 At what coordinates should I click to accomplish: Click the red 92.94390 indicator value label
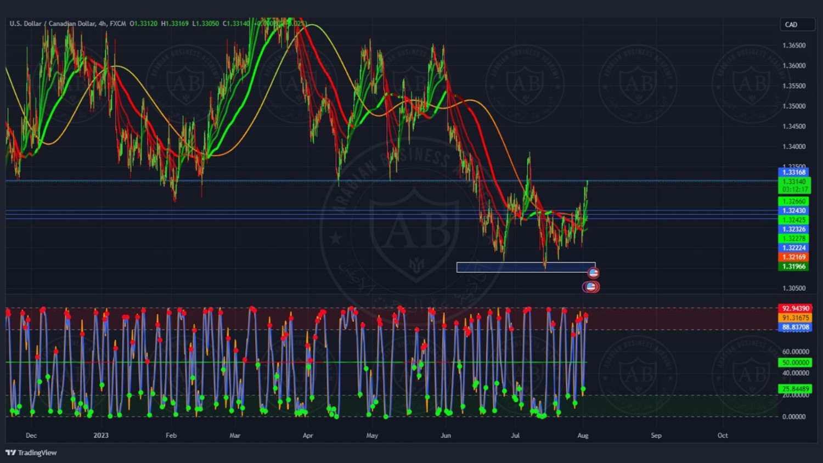click(795, 308)
